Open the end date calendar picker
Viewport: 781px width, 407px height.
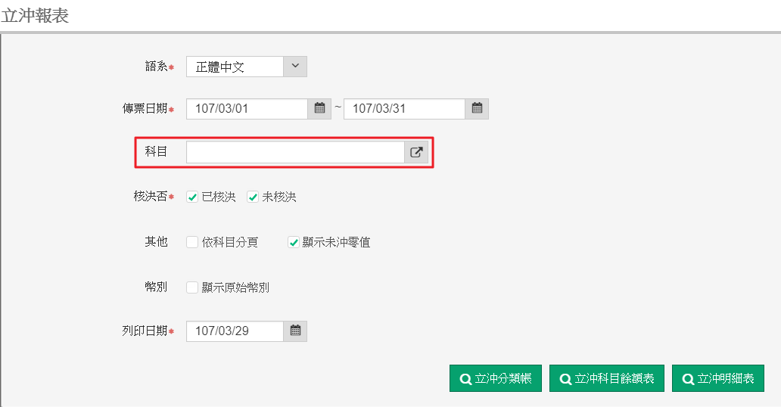point(477,108)
